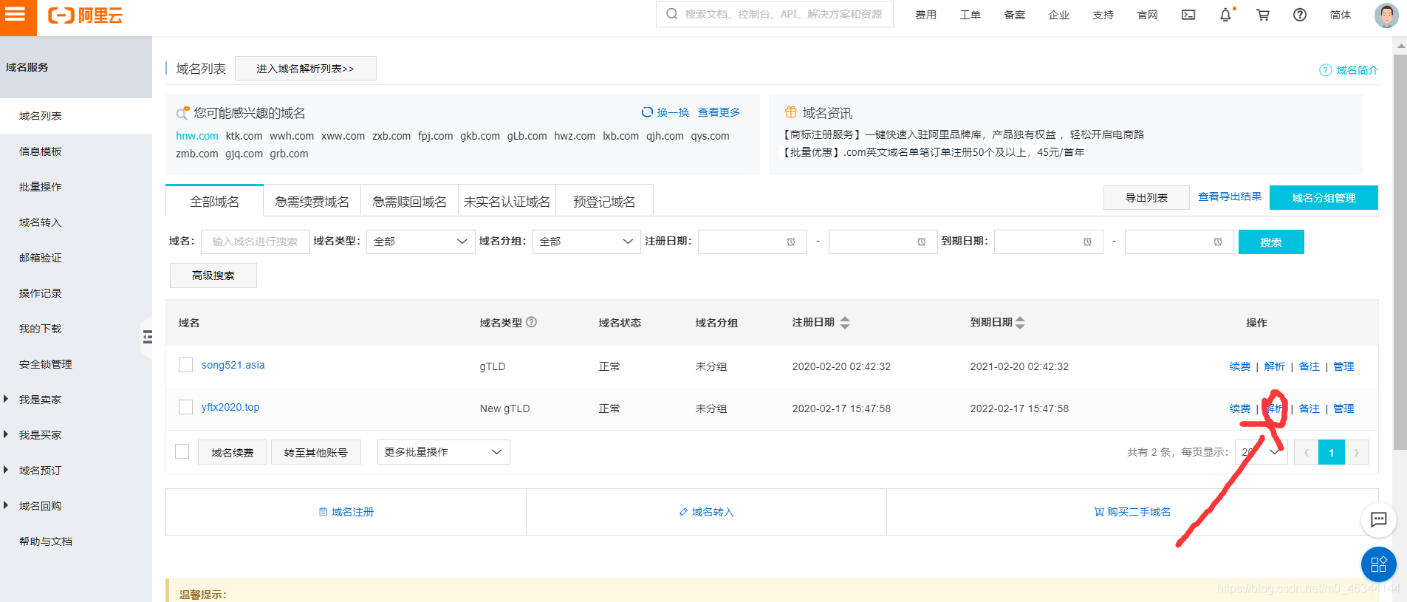Viewport: 1407px width, 602px height.
Task: Open domain song521.asia link
Action: [x=233, y=365]
